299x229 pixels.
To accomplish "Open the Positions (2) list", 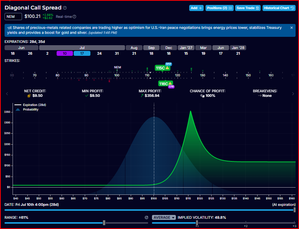I will pos(220,8).
